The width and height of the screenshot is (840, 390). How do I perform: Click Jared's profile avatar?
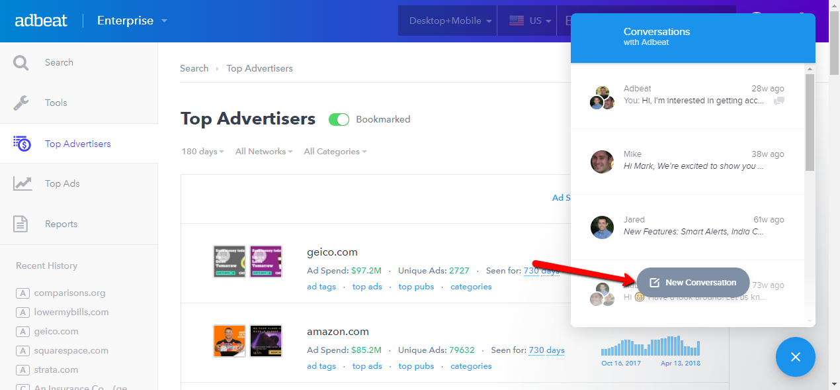coord(602,227)
